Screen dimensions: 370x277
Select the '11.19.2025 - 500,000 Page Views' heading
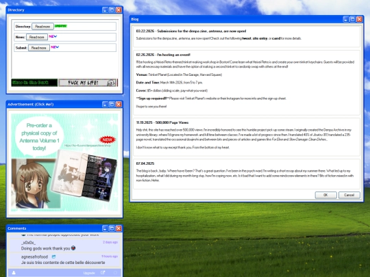tap(162, 122)
